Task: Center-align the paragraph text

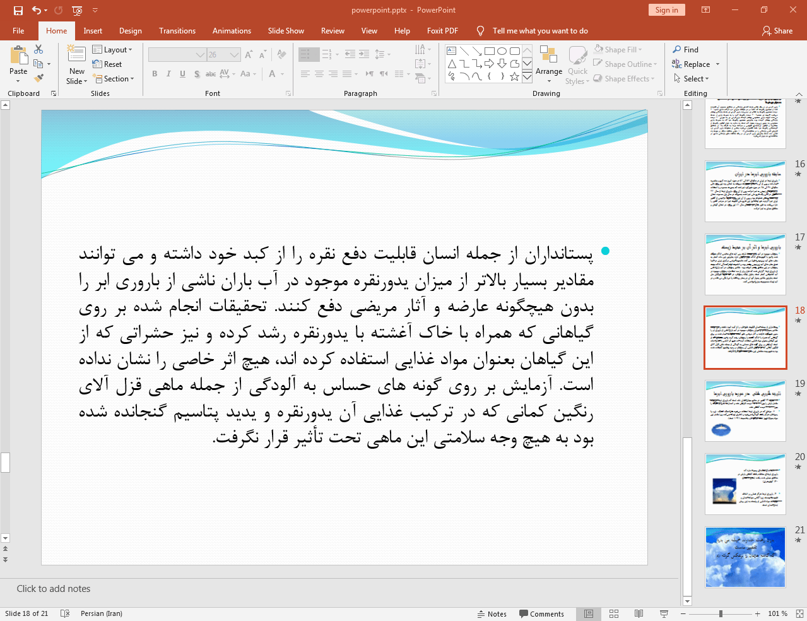Action: [319, 74]
